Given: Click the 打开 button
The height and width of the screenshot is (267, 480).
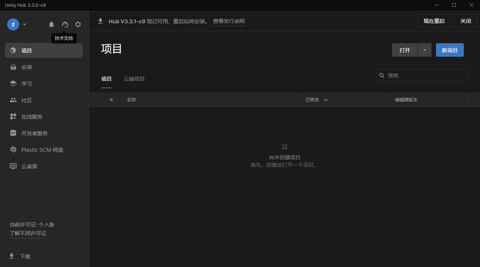Looking at the screenshot, I should point(405,50).
